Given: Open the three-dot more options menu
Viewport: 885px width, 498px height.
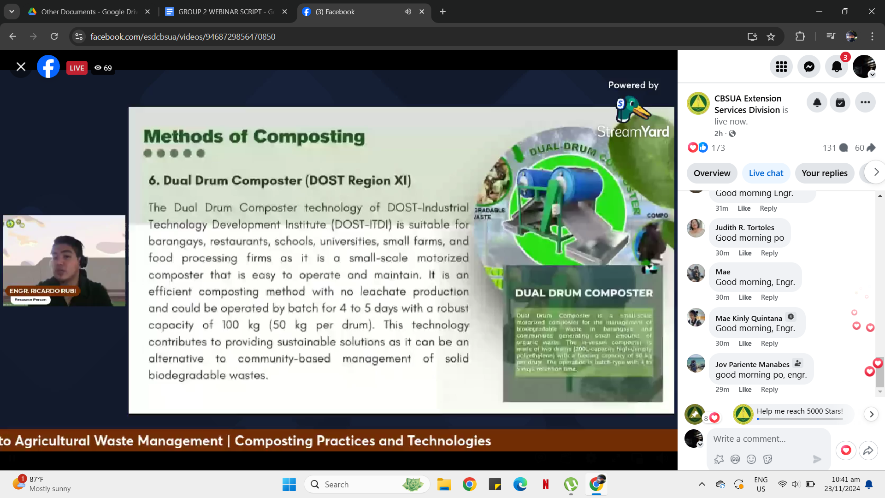Looking at the screenshot, I should pyautogui.click(x=865, y=102).
